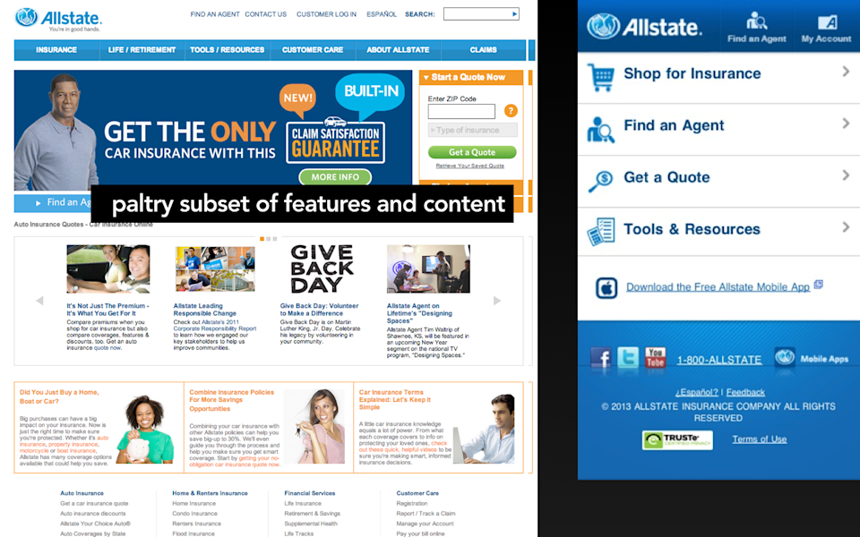Image resolution: width=860 pixels, height=537 pixels.
Task: Expand the Find an Agent row chevron
Action: click(x=846, y=124)
